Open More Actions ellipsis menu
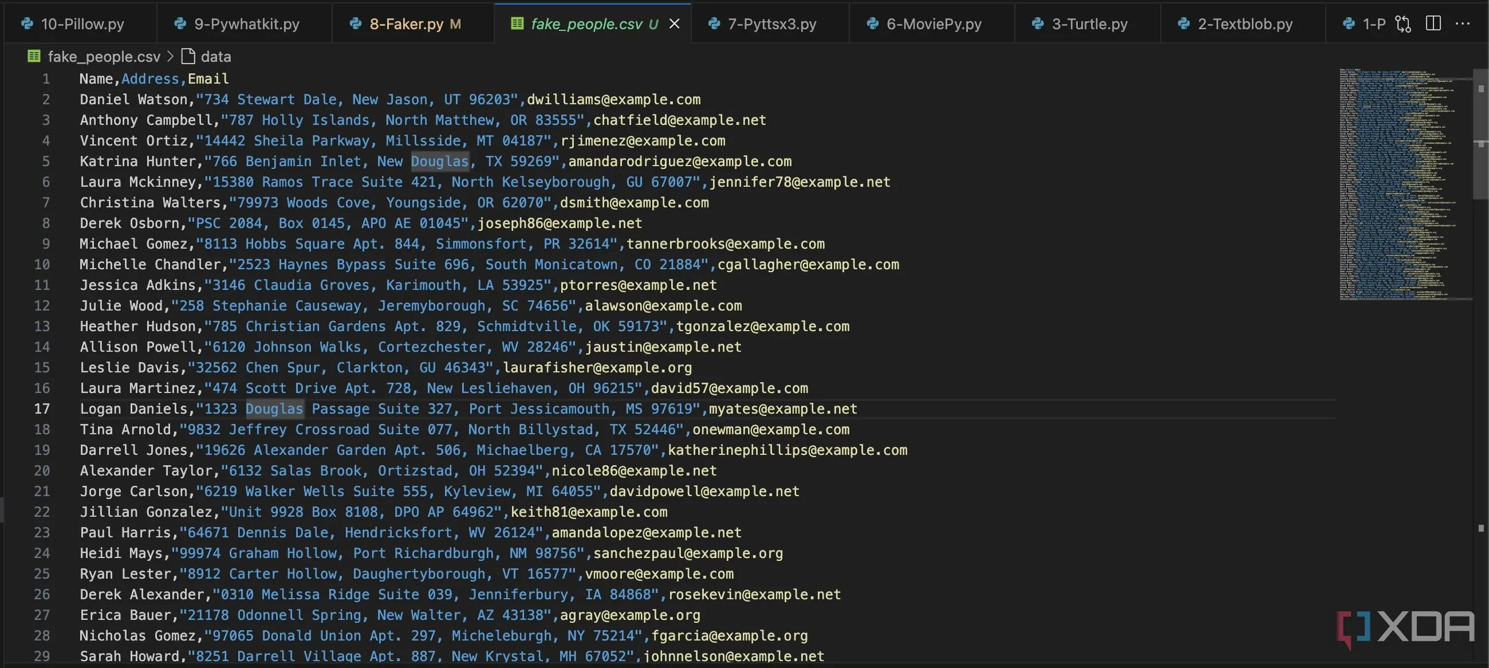The image size is (1489, 668). (1463, 23)
